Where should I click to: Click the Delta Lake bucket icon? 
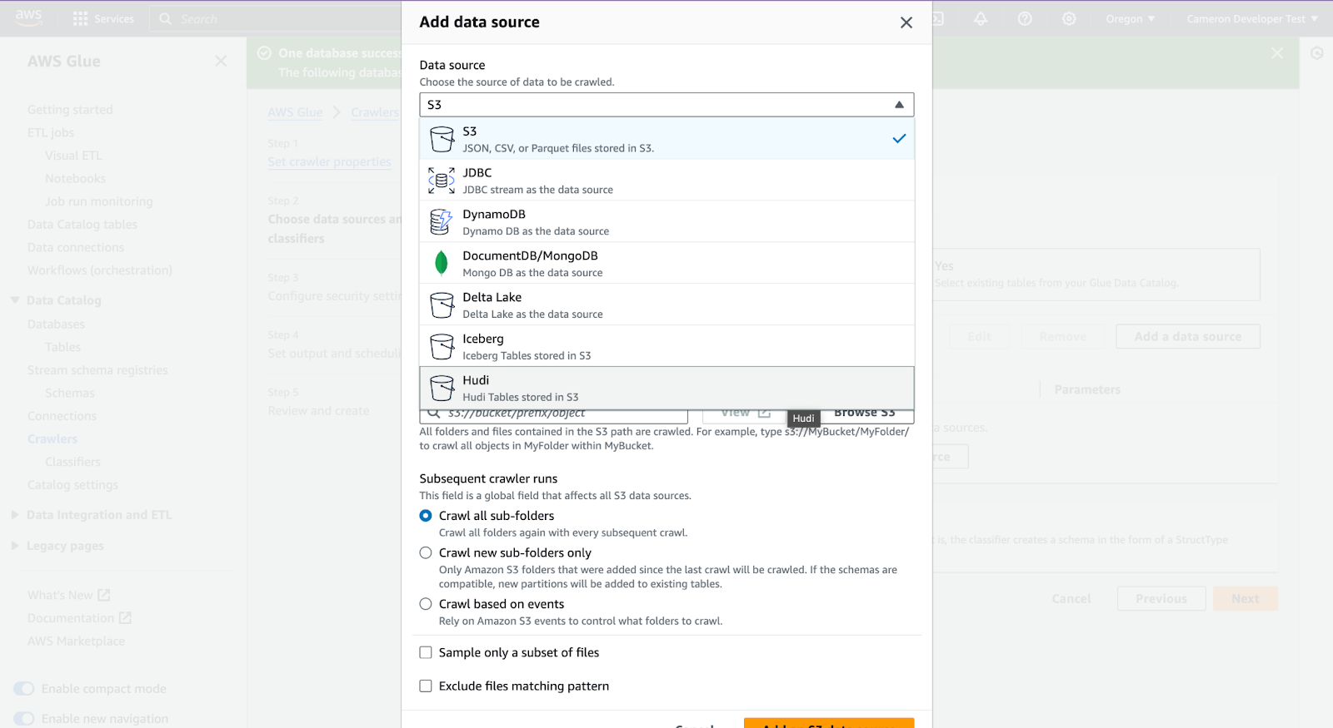(x=442, y=305)
